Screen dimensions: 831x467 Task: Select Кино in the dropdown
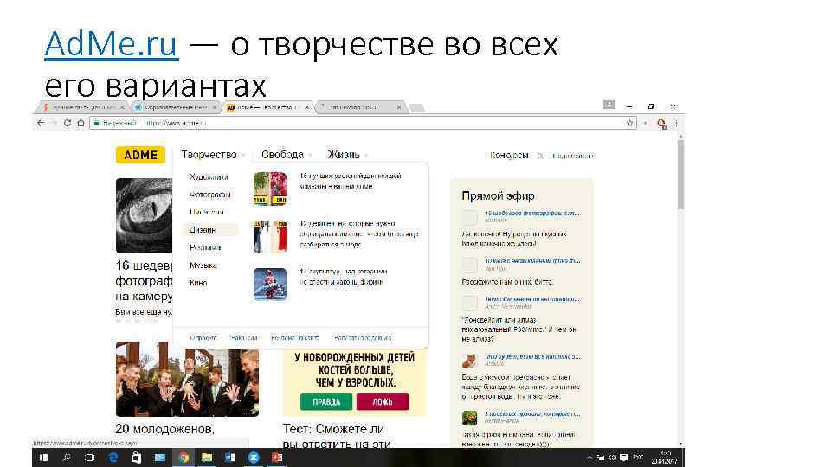(198, 283)
